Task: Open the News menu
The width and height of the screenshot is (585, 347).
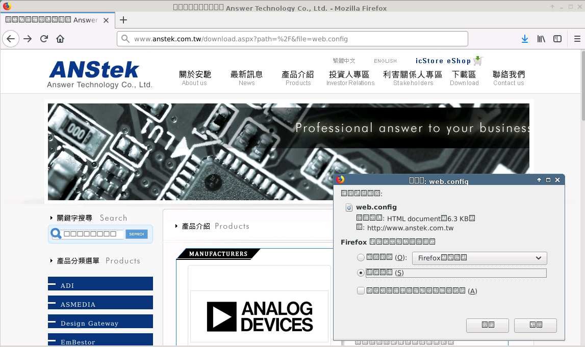Action: click(247, 78)
